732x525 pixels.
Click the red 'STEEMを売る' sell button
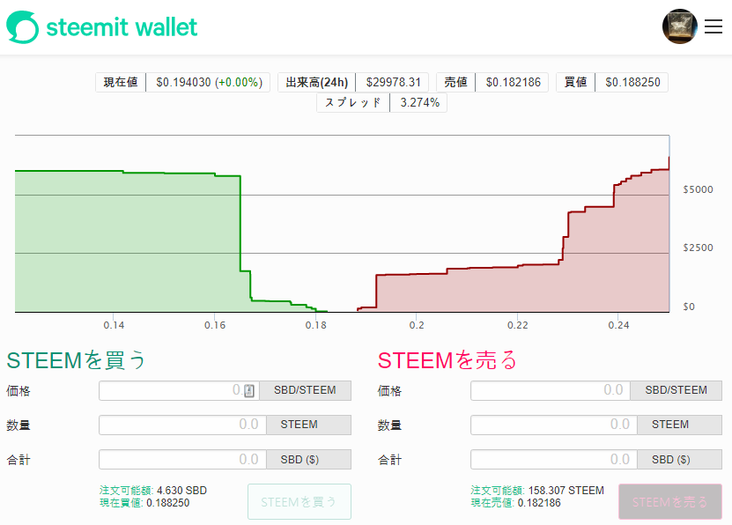(x=670, y=502)
